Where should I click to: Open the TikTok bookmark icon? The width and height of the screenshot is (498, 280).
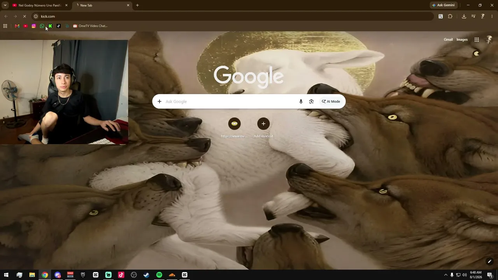59,26
